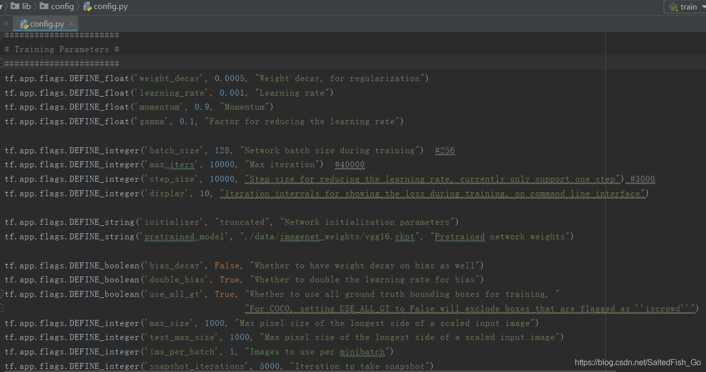Click the Python file icon in config.py tab
The image size is (706, 372).
(x=24, y=24)
